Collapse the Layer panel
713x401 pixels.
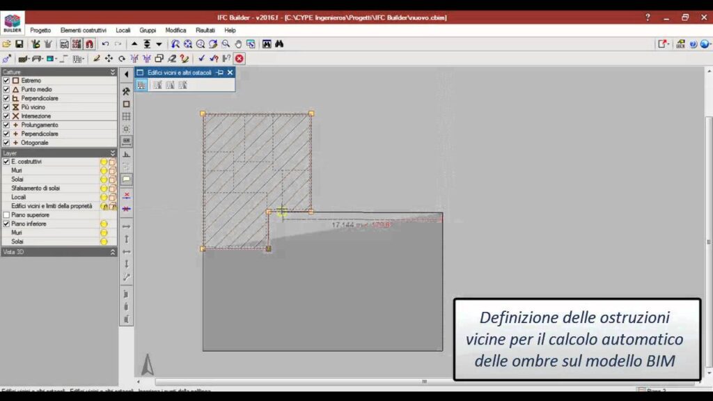pyautogui.click(x=113, y=152)
